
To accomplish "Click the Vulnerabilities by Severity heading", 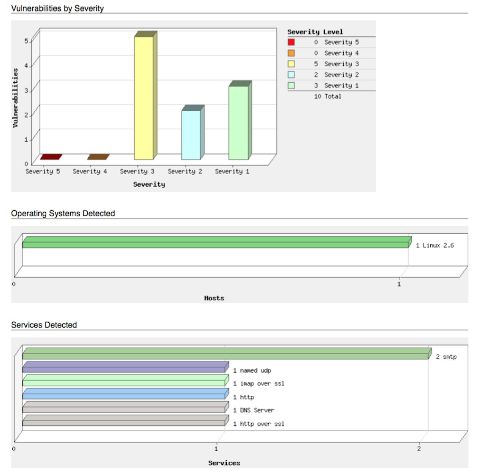I will tap(57, 8).
